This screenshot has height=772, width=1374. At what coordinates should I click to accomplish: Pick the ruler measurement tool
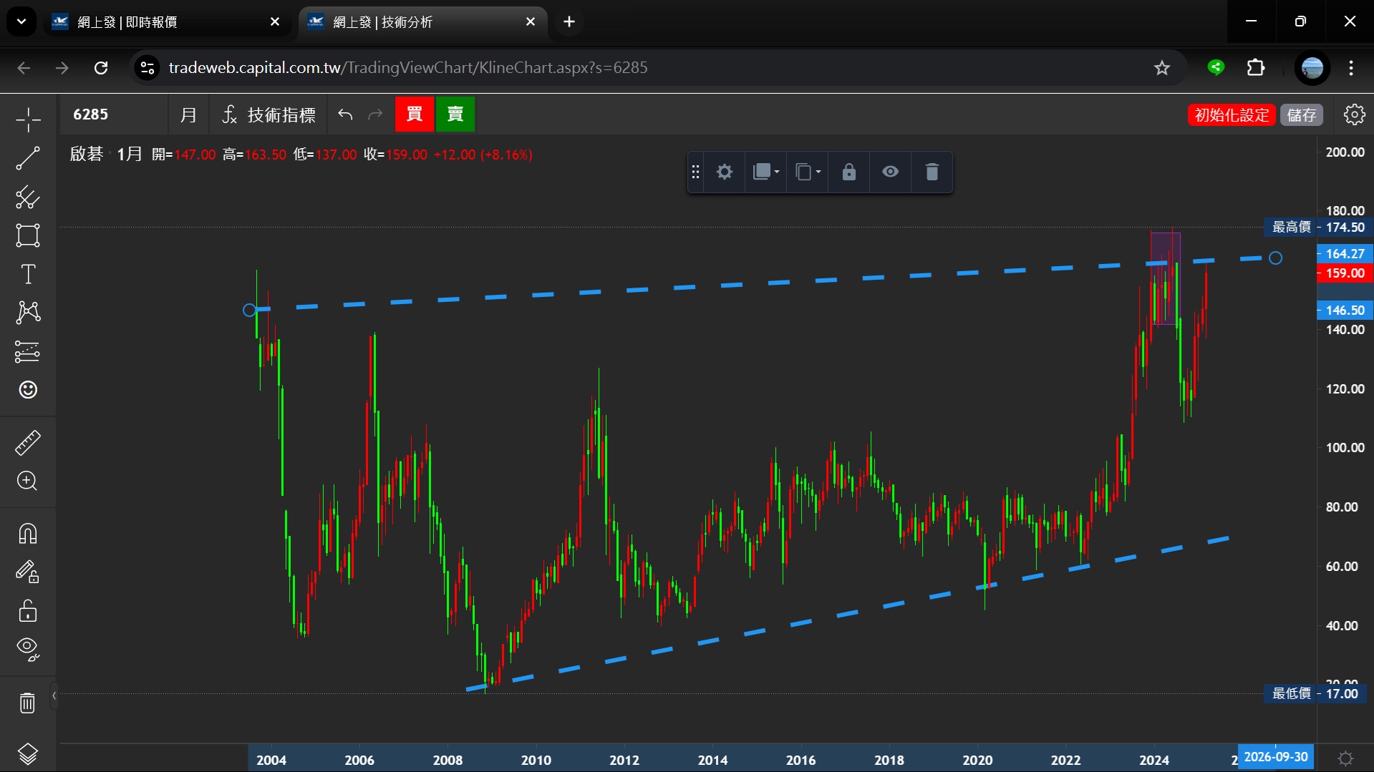(28, 443)
